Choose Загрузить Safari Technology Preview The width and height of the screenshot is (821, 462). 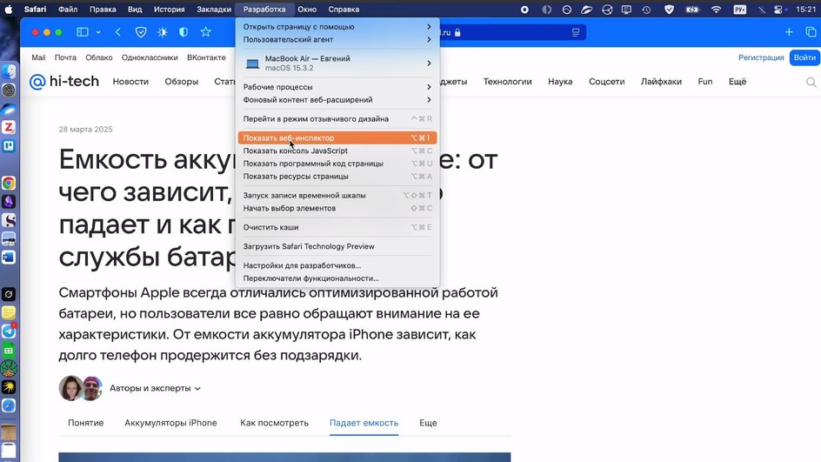point(337,246)
